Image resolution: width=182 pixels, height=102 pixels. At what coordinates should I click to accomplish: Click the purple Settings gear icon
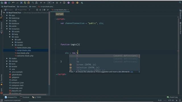(69, 3)
